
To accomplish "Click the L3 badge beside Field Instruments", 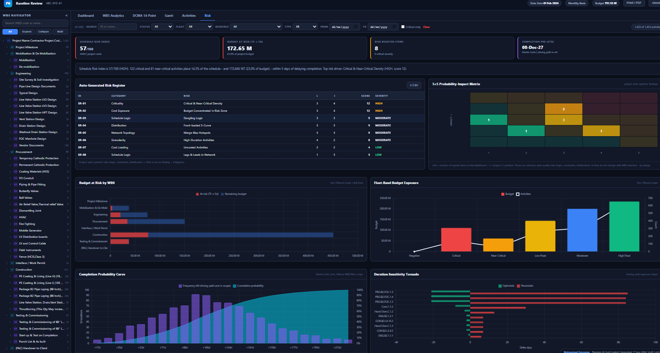I will click(16, 250).
